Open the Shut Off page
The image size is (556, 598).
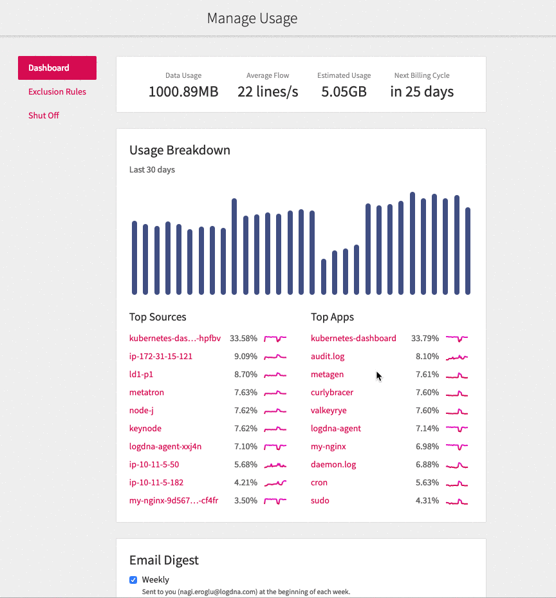coord(44,115)
